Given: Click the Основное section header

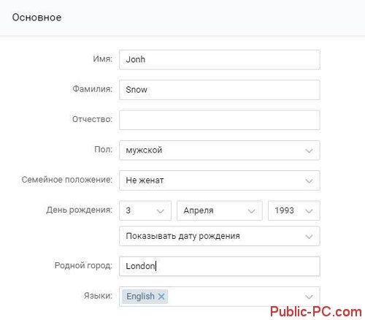Looking at the screenshot, I should pyautogui.click(x=36, y=18).
